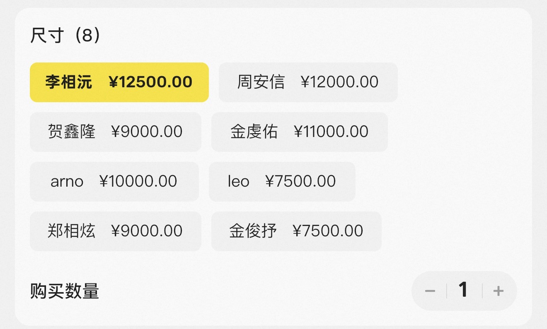Click the ¥9000.00 price beside 贺鑫隆
Screen dimensions: 547x329
147,132
